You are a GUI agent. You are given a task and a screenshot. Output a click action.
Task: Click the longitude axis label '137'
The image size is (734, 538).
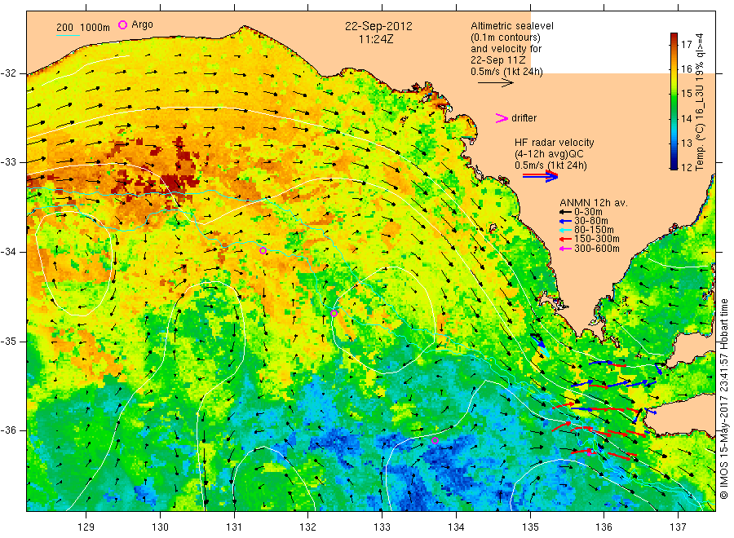pos(678,527)
